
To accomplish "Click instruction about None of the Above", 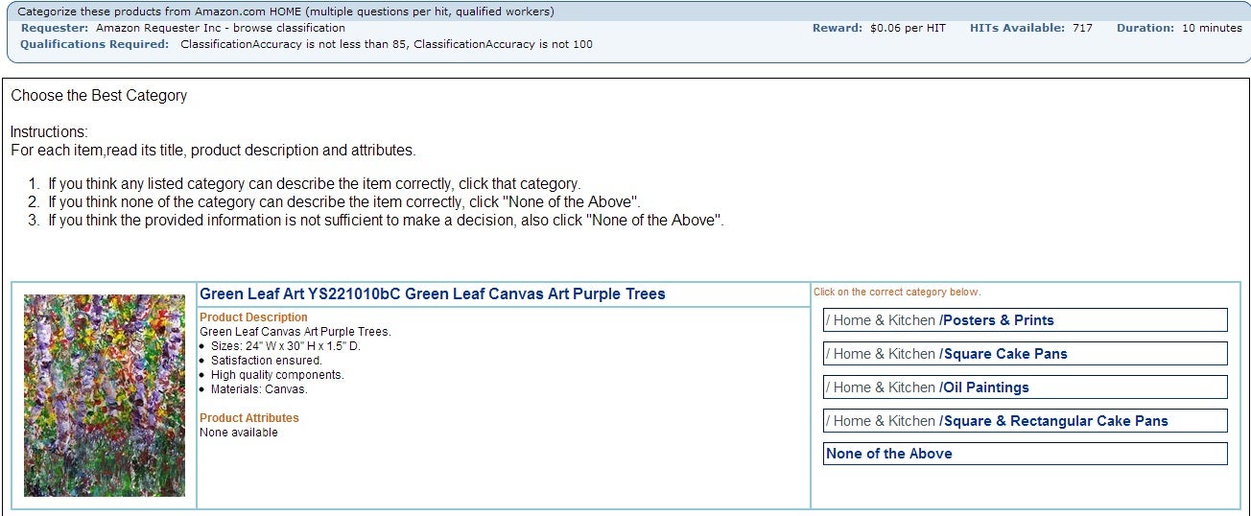I will (x=344, y=201).
